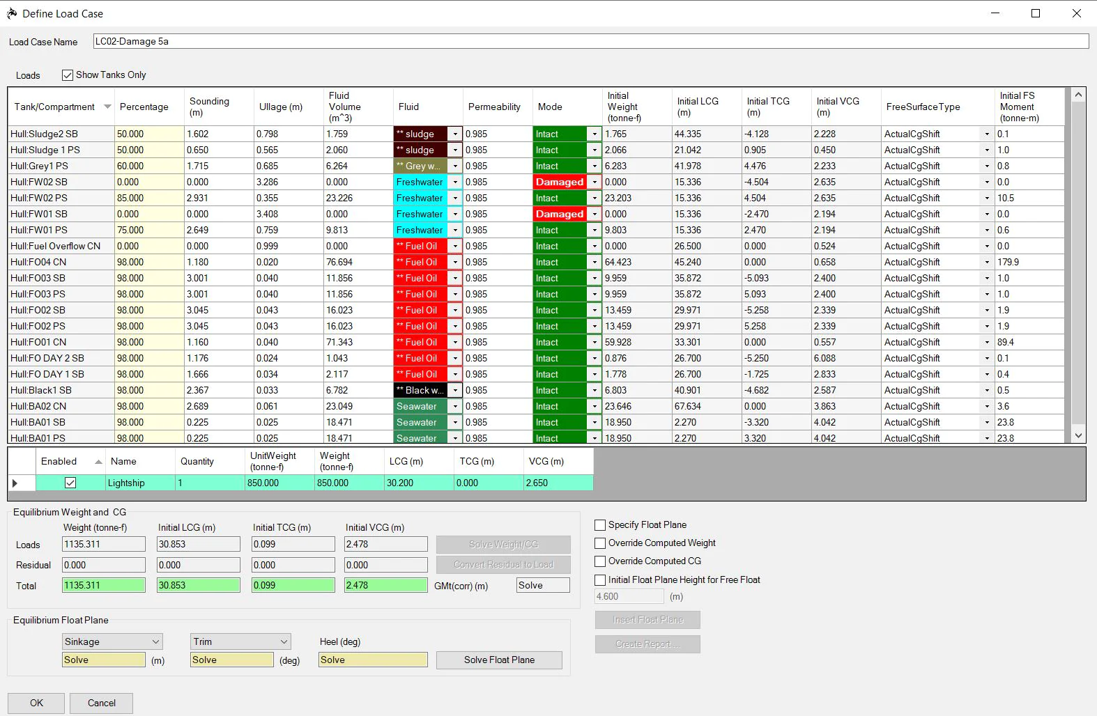This screenshot has width=1097, height=716.
Task: Click Lightship LCG value 30.200
Action: pos(419,483)
